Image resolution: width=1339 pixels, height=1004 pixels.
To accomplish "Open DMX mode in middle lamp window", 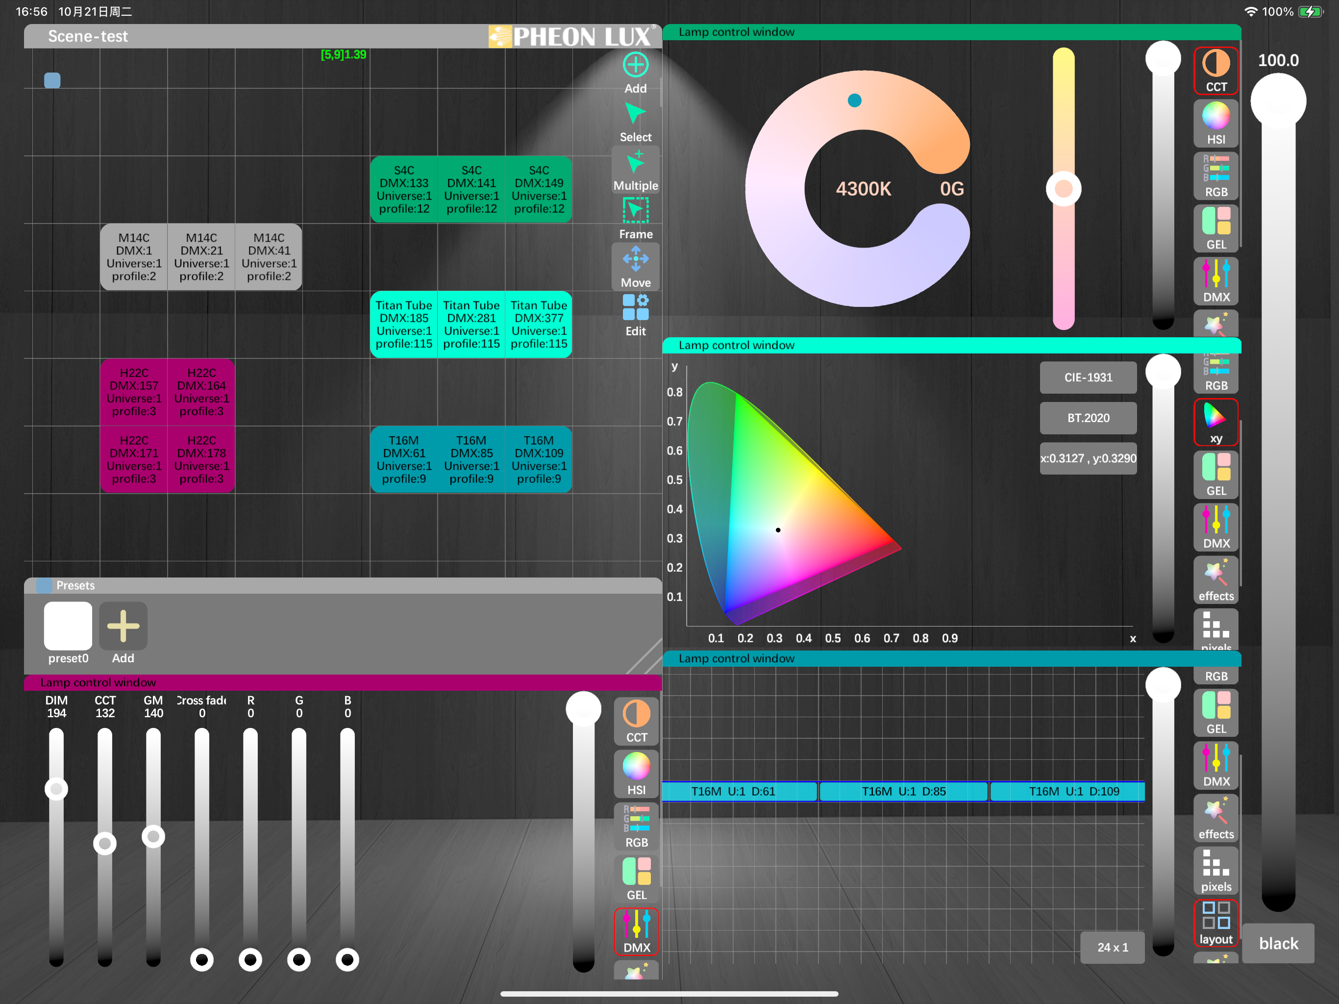I will pos(1215,528).
